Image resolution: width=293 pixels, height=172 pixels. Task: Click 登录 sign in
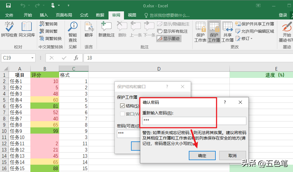pyautogui.click(x=283, y=15)
